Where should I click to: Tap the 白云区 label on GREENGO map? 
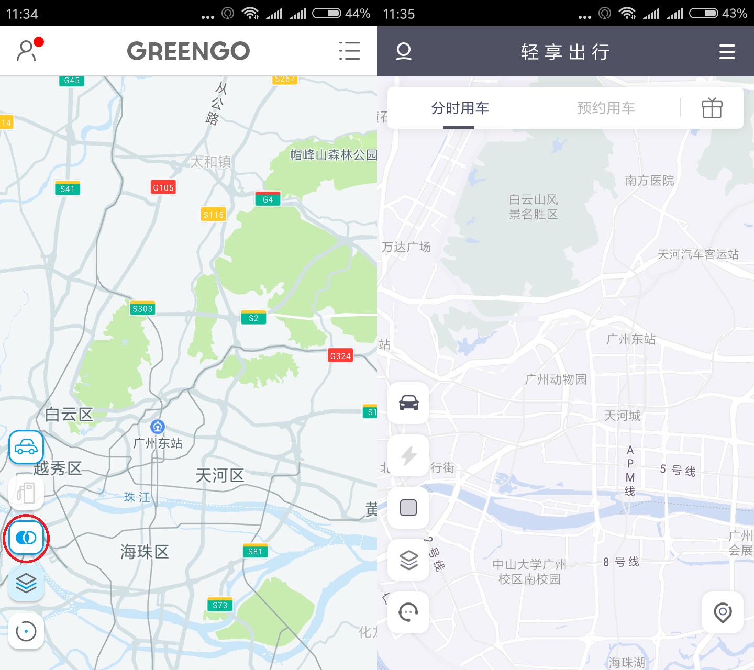69,415
